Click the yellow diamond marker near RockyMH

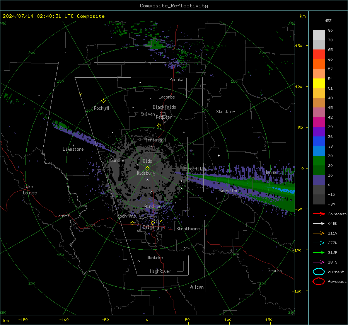[x=103, y=101]
